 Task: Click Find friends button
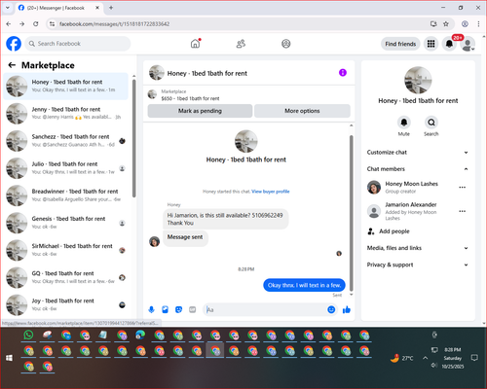point(400,44)
